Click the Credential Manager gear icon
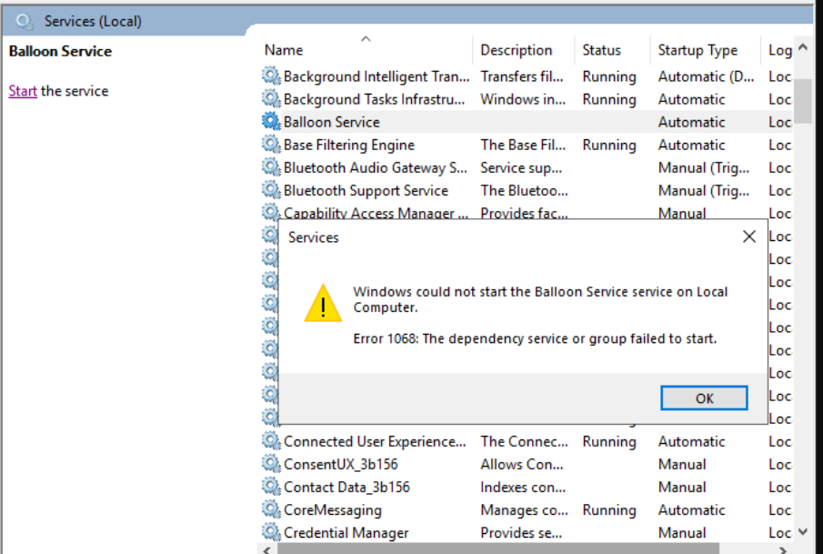Viewport: 823px width, 554px height. point(271,533)
